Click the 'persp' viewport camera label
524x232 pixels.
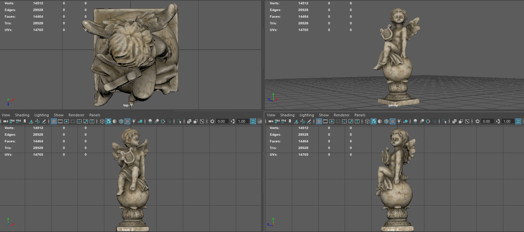[393, 105]
